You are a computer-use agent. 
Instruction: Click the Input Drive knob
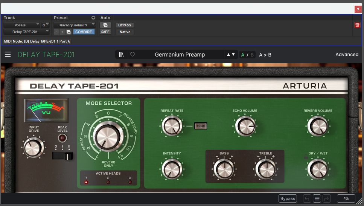[x=33, y=148]
